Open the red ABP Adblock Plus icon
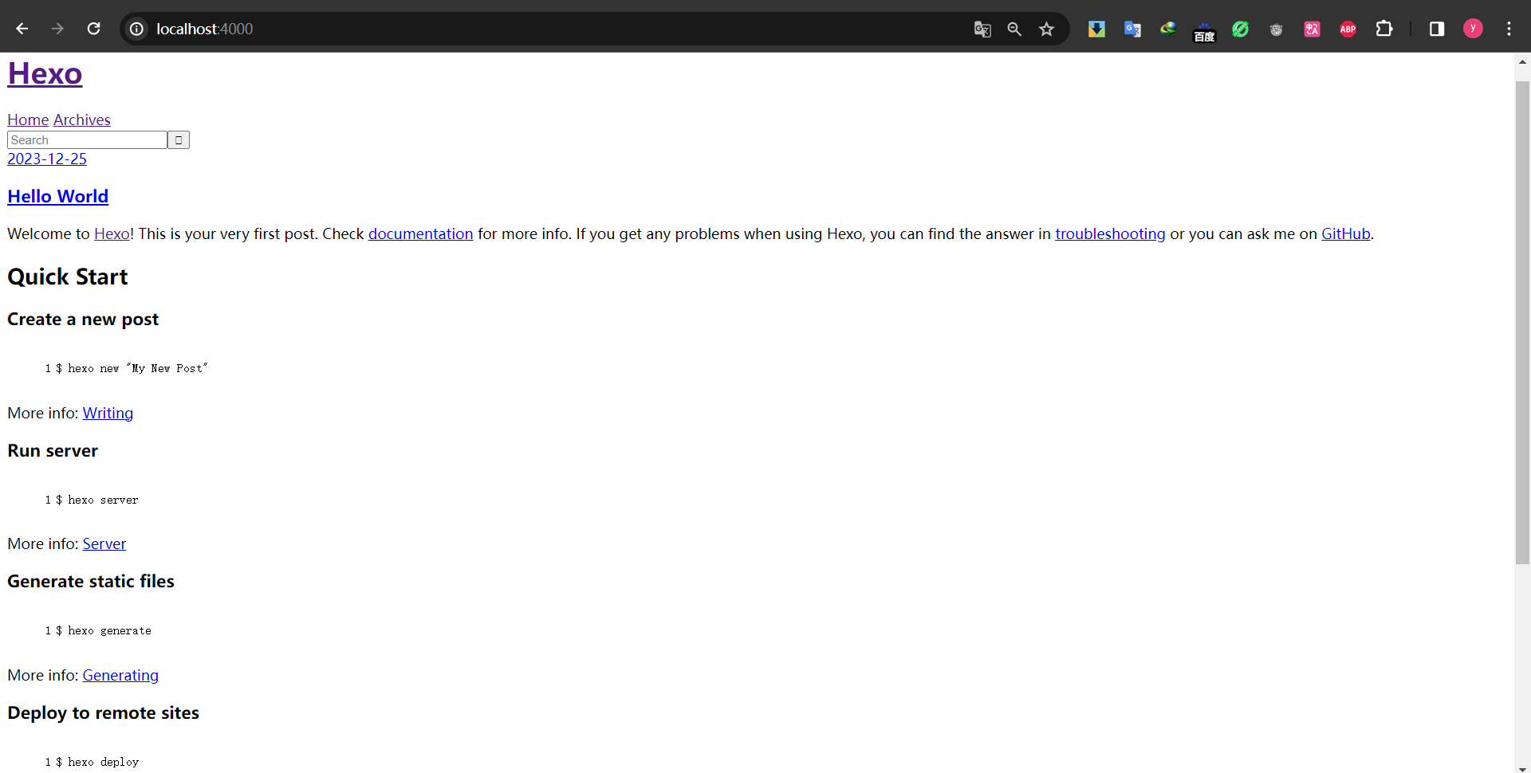This screenshot has height=773, width=1531. 1348,29
